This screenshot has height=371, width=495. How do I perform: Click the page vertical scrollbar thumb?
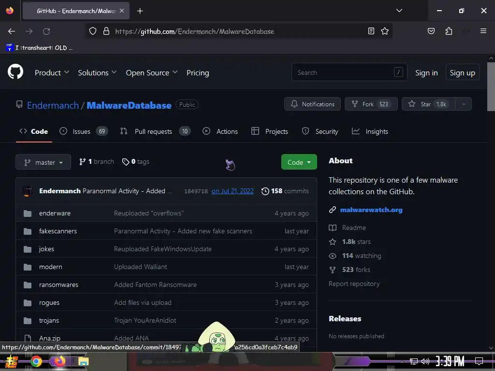(x=491, y=87)
